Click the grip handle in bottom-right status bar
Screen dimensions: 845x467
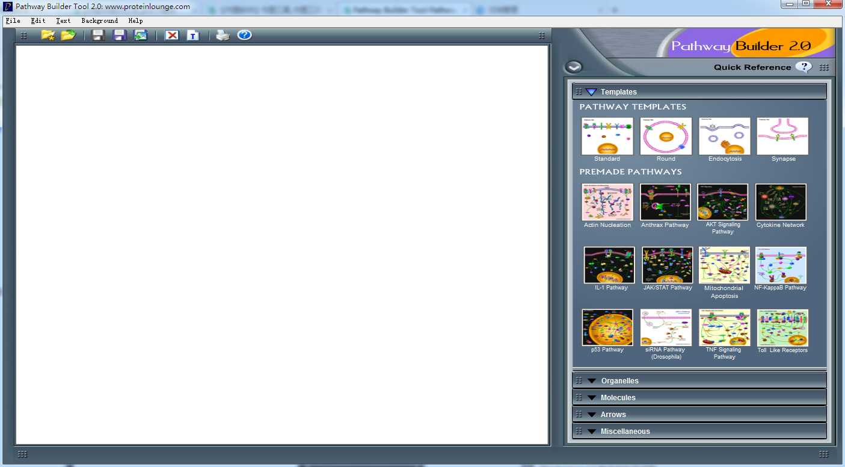(x=824, y=454)
